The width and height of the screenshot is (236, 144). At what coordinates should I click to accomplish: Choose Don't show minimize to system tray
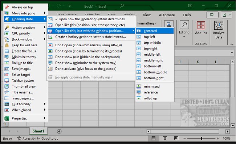coord(91,63)
